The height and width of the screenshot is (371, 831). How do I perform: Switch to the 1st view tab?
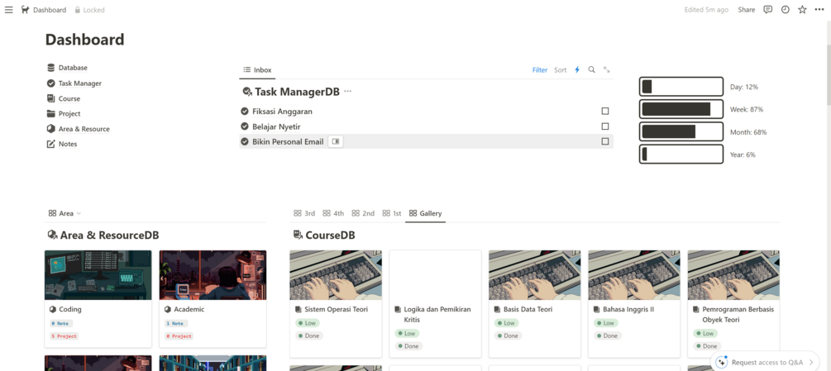click(392, 213)
